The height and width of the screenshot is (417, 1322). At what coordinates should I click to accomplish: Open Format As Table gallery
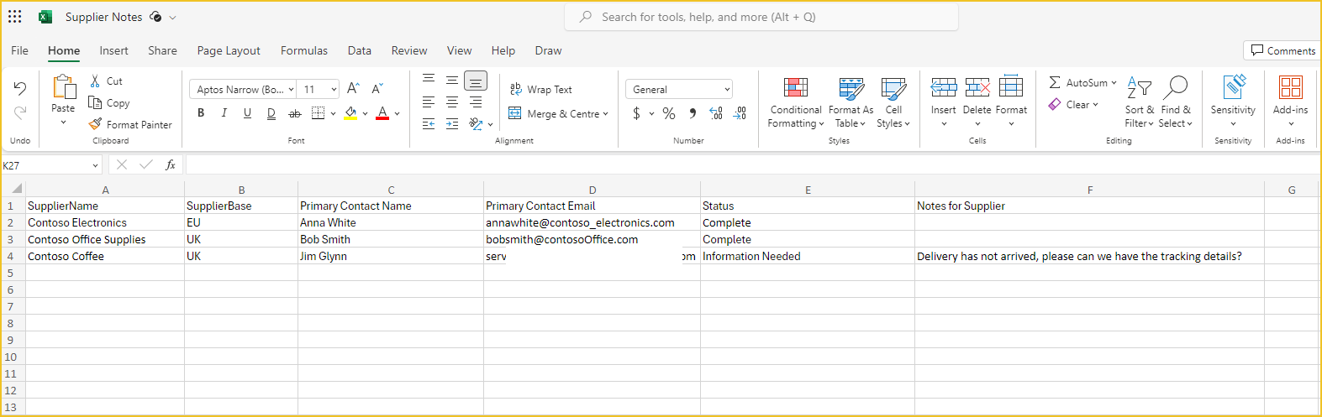pos(851,102)
